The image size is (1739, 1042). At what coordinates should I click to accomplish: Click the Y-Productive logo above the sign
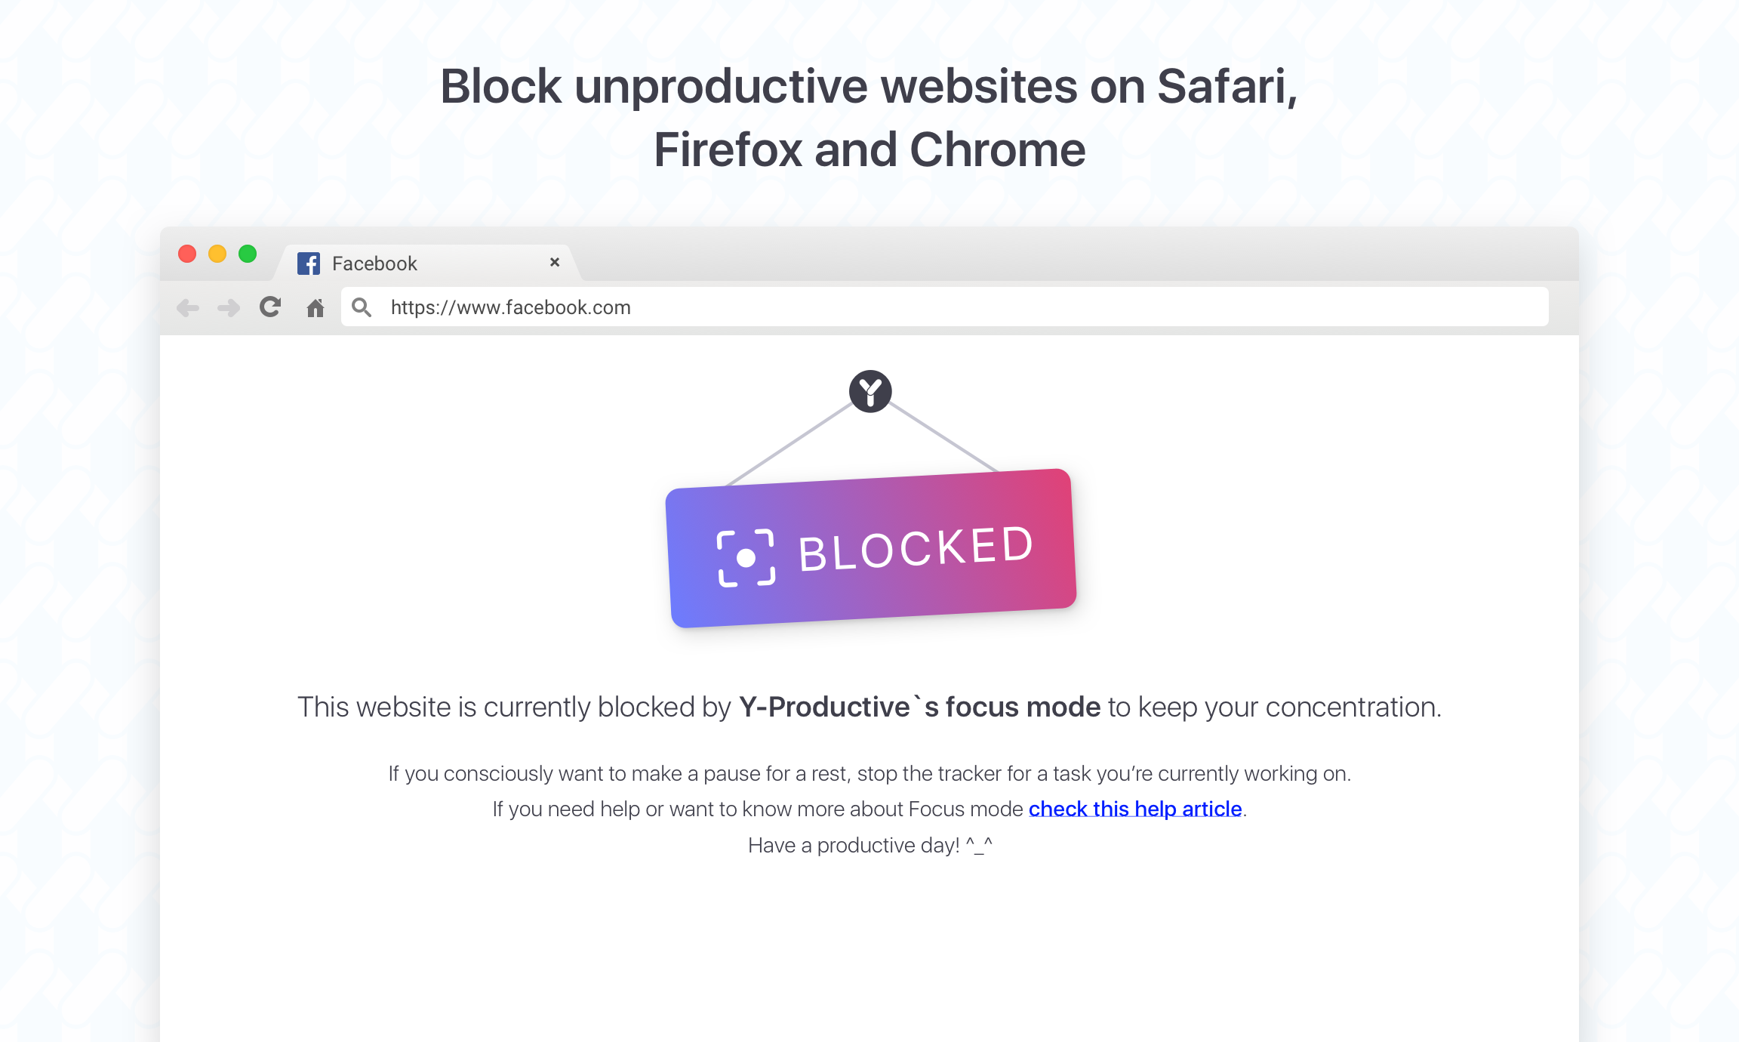click(x=870, y=391)
